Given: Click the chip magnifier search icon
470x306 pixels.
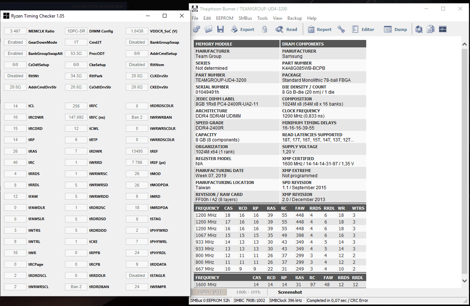Looking at the screenshot, I should 419,29.
